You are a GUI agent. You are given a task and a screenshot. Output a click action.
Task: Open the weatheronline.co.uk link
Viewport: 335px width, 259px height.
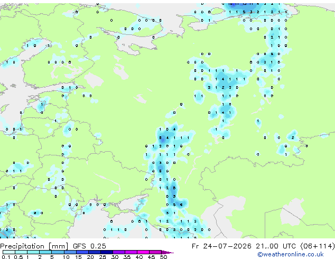click(290, 254)
